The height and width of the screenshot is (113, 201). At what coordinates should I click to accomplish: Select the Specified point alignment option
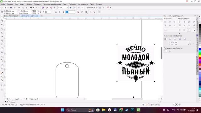[184, 39]
